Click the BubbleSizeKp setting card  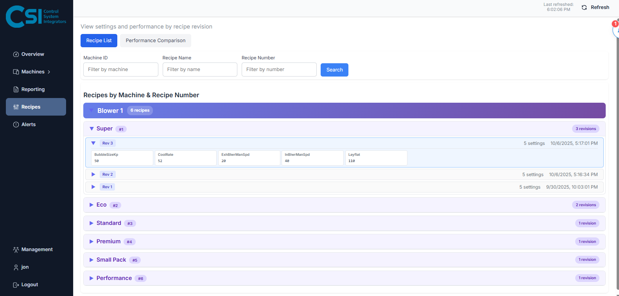[x=122, y=158]
